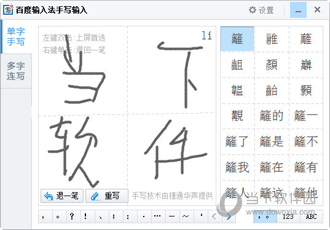Choose candidate phrase 籬的

coord(272,116)
